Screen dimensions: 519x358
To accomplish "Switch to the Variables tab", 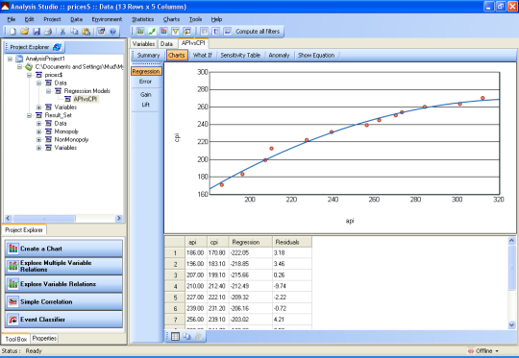I will (x=143, y=43).
